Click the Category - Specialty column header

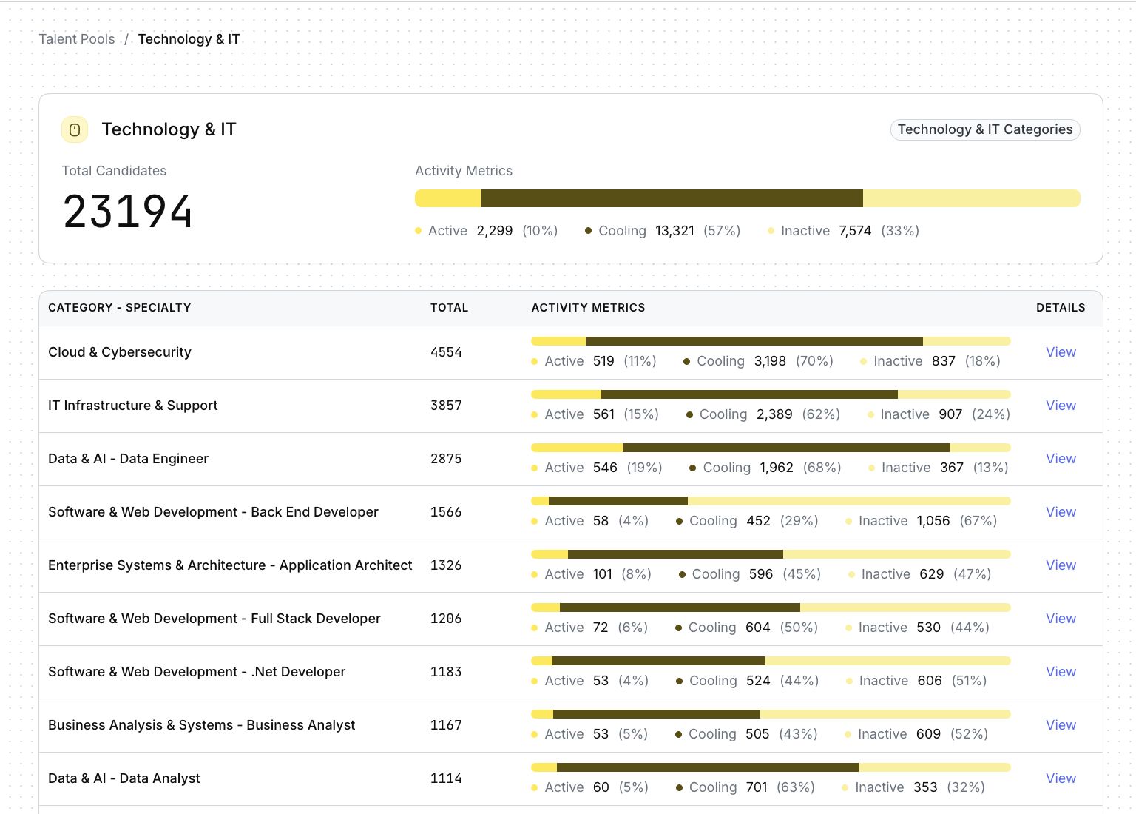click(120, 308)
